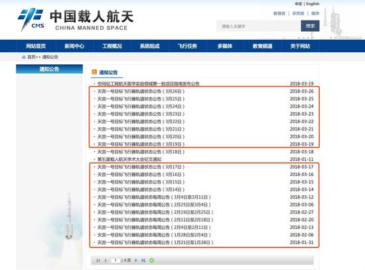Click the 教育者 link at top
This screenshot has height=270, width=365.
(279, 13)
